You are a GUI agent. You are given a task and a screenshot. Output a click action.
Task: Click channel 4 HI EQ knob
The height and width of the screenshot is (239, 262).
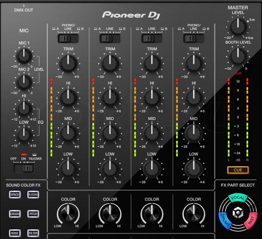(x=194, y=98)
